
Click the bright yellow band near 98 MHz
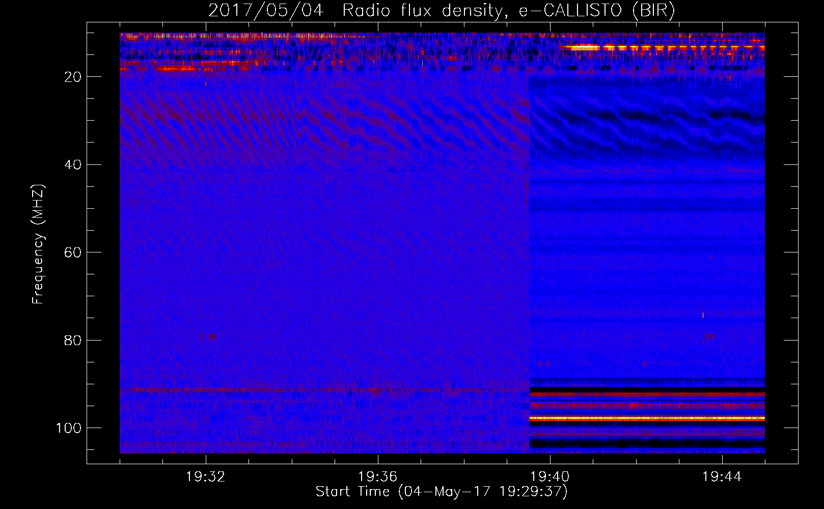647,418
